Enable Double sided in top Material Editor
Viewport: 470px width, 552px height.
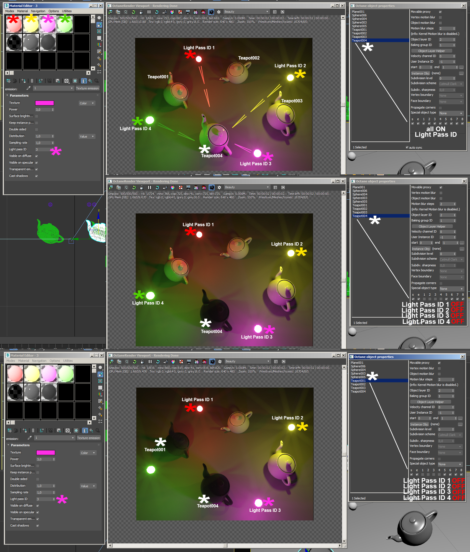pyautogui.click(x=37, y=130)
